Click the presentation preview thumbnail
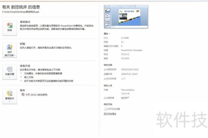 click(126, 17)
